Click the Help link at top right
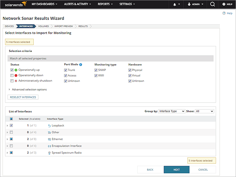Viewport: 236px width, 177px height. (x=227, y=13)
